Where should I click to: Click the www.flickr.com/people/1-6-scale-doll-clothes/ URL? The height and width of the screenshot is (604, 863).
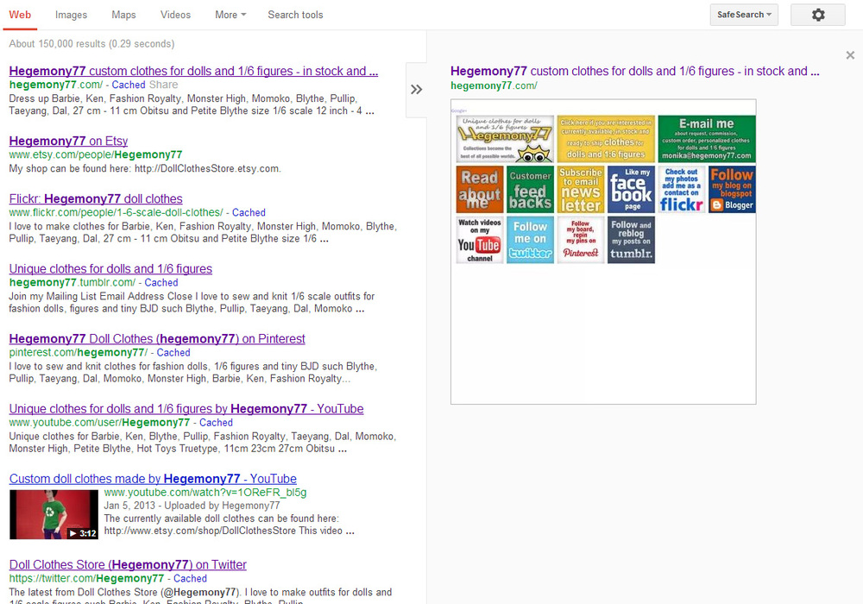tap(117, 212)
